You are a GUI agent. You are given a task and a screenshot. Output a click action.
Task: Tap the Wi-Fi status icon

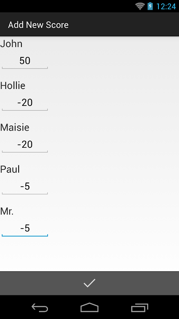click(x=140, y=6)
